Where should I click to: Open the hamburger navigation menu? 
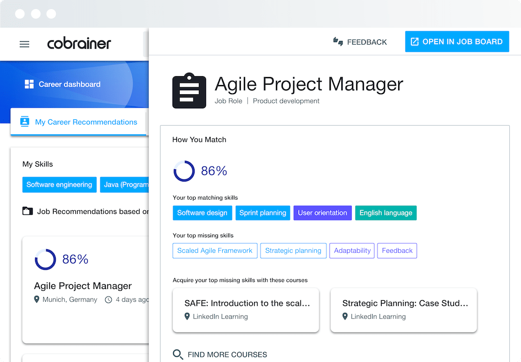(x=24, y=44)
